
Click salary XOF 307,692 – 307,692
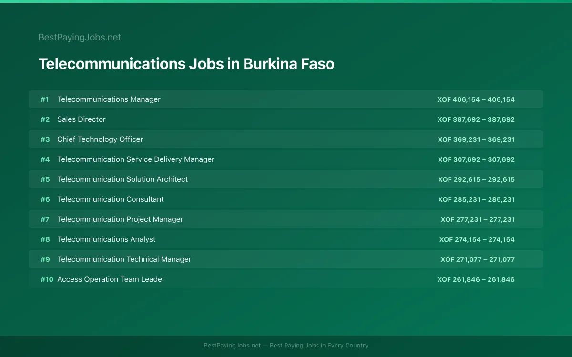click(x=476, y=159)
